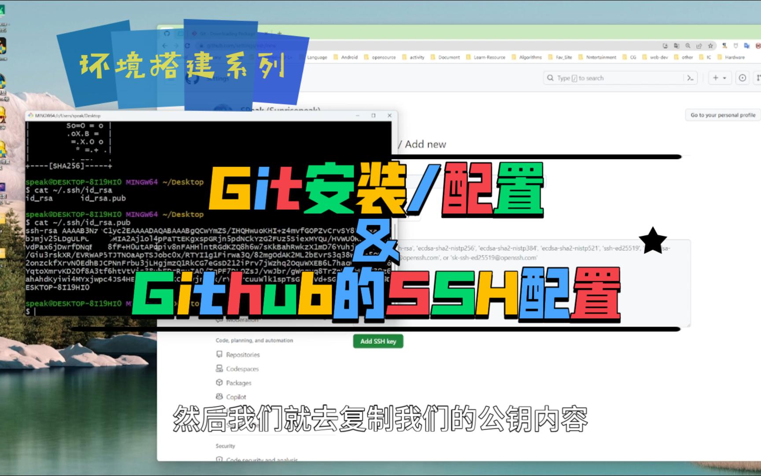Click the terminal prompt cursor line
Image resolution: width=761 pixels, height=476 pixels.
[x=30, y=312]
